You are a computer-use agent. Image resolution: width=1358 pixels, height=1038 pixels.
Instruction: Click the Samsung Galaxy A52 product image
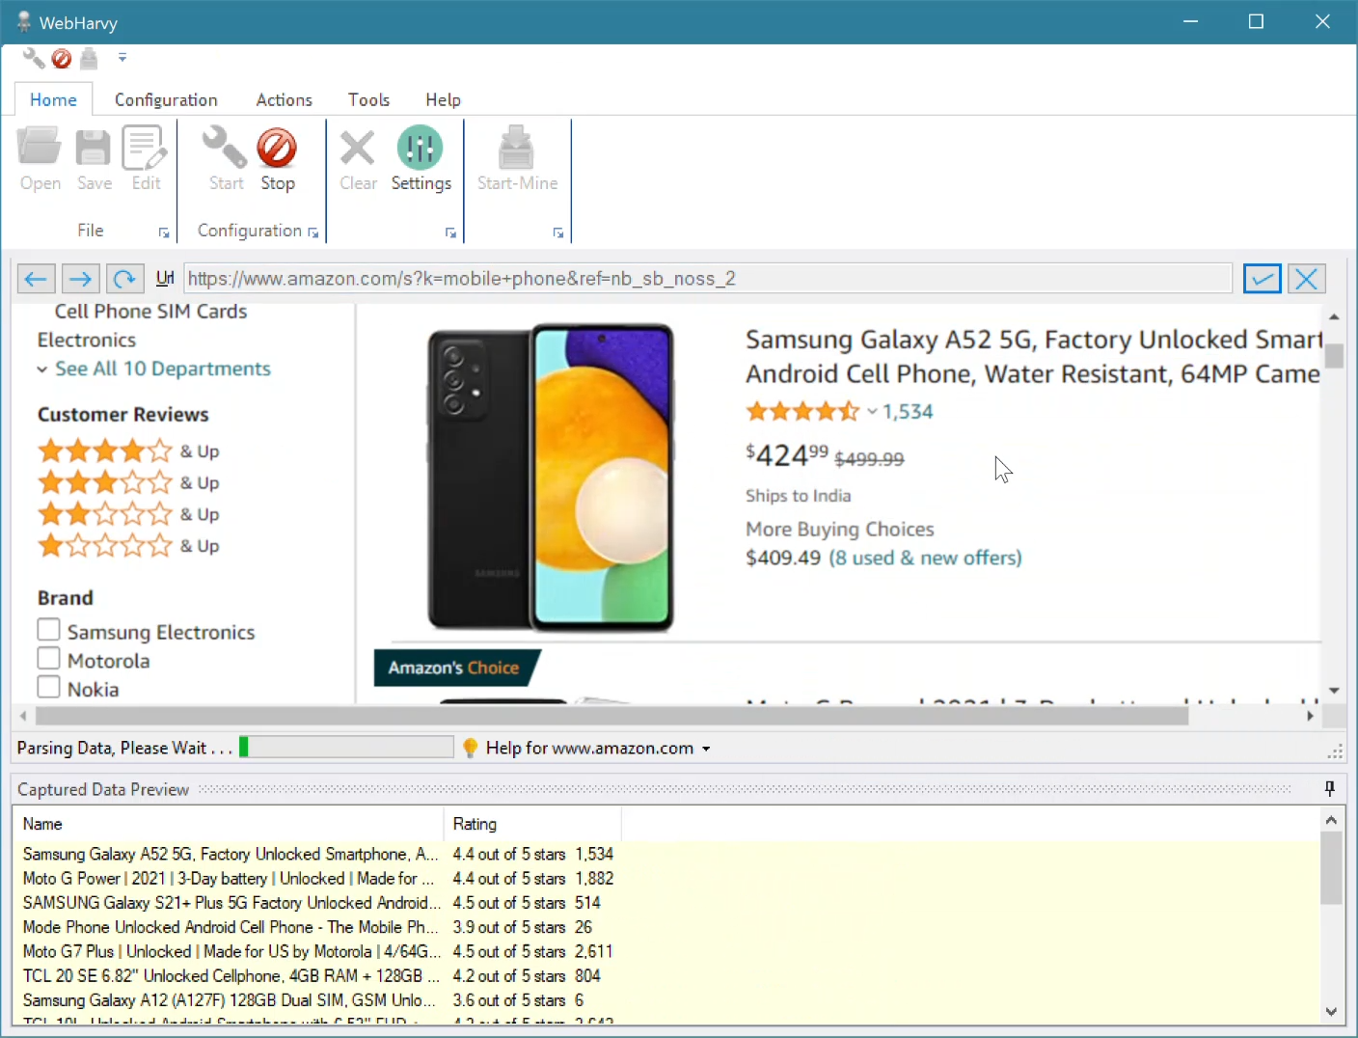(x=550, y=478)
